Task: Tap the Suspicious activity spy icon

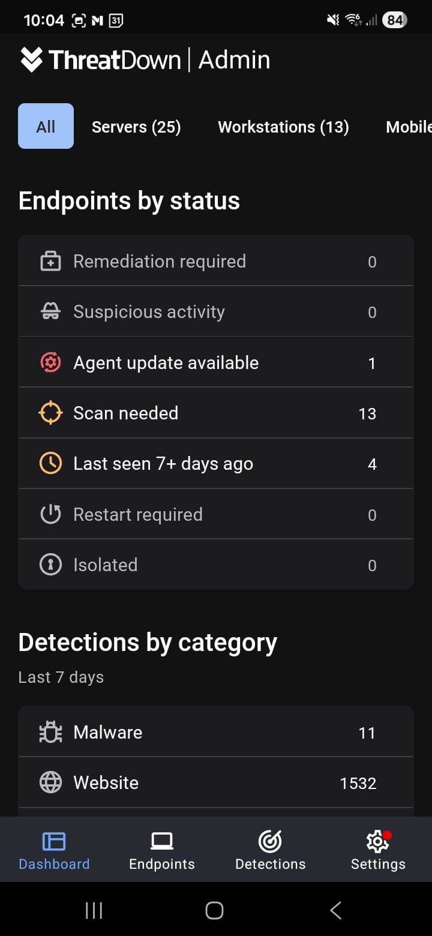Action: [x=50, y=312]
